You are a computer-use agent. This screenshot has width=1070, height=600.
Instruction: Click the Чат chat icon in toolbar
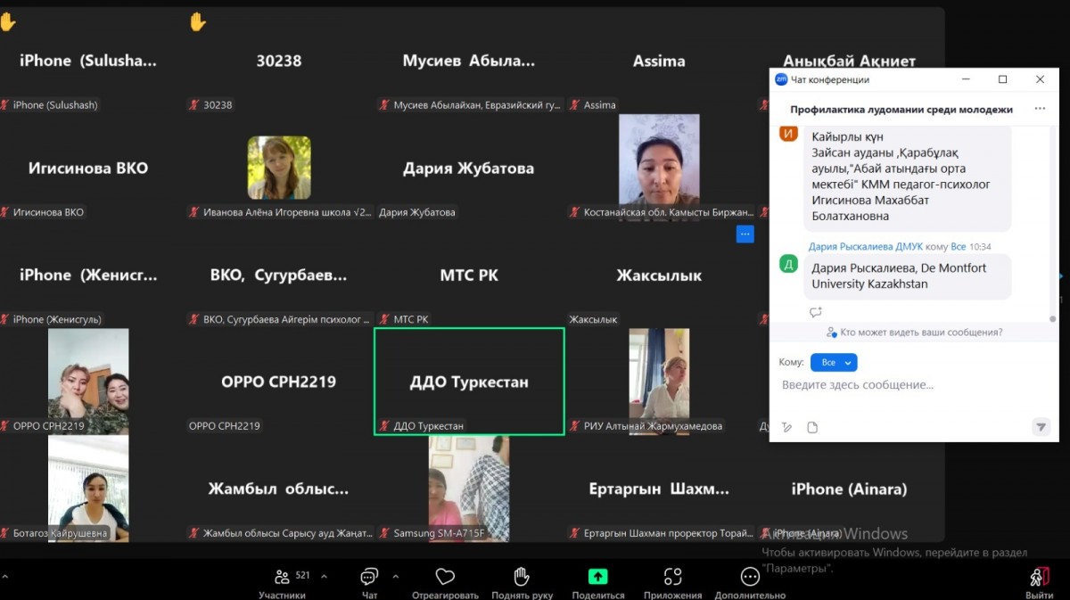coord(369,578)
